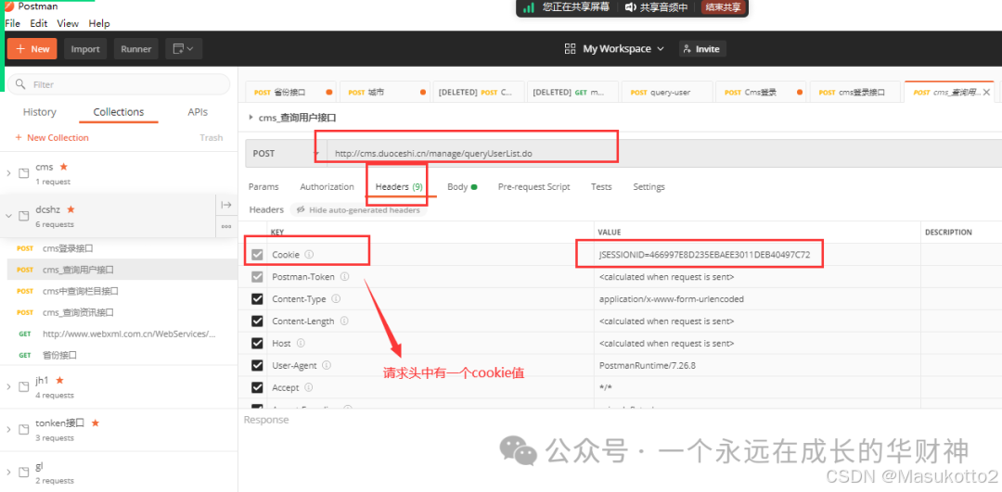1002x492 pixels.
Task: Switch to the APIs tab
Action: click(198, 112)
